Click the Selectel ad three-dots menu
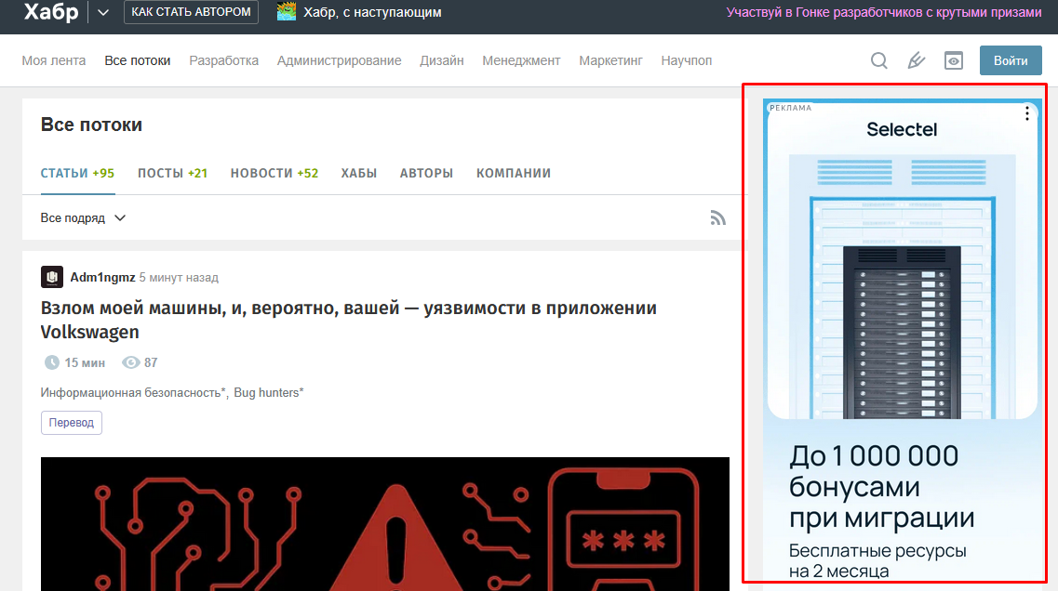Viewport: 1058px width, 591px height. point(1027,113)
